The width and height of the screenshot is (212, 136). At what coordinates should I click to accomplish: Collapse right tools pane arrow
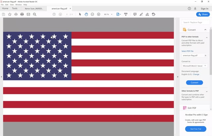coord(178,77)
